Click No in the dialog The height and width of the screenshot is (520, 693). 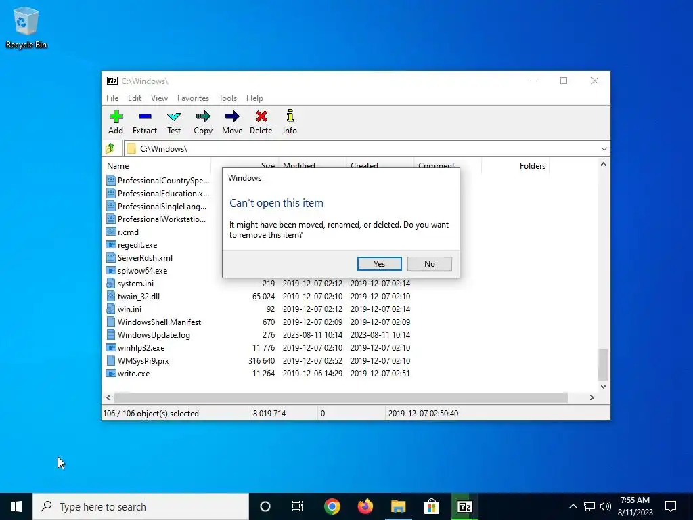coord(430,264)
